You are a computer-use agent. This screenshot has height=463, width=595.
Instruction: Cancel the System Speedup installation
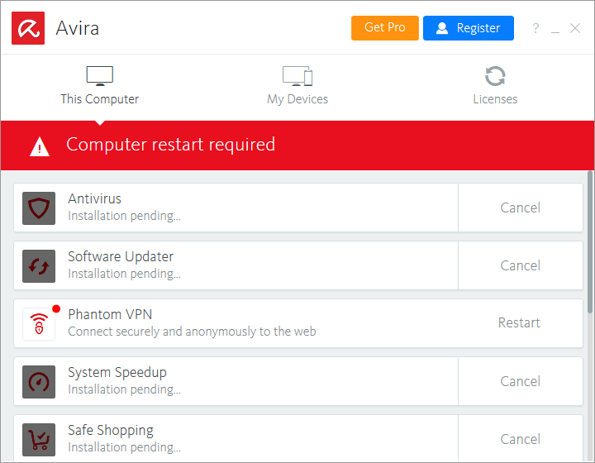(520, 381)
